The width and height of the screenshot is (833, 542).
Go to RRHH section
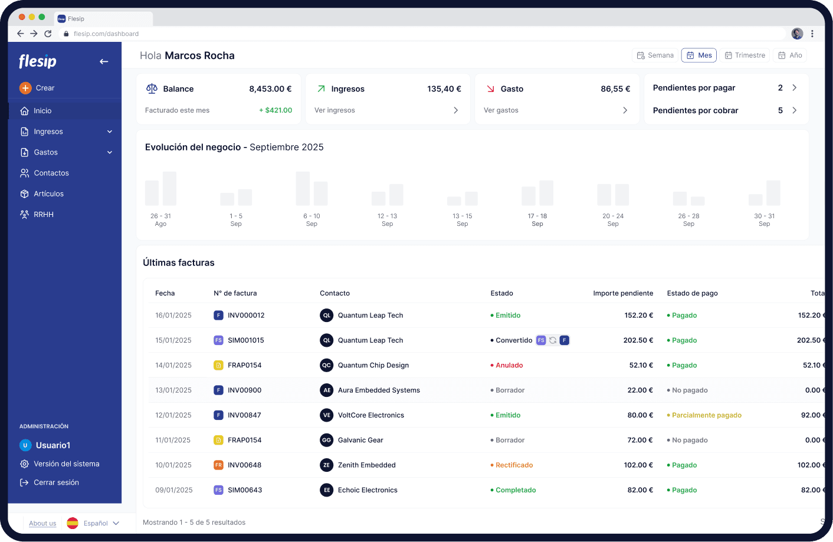tap(43, 215)
